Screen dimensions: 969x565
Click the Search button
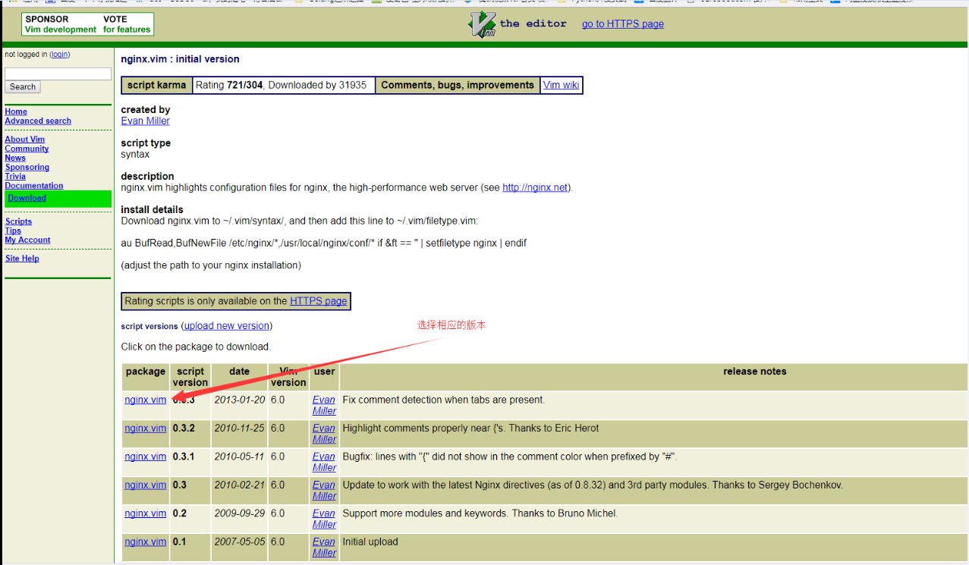pyautogui.click(x=23, y=87)
